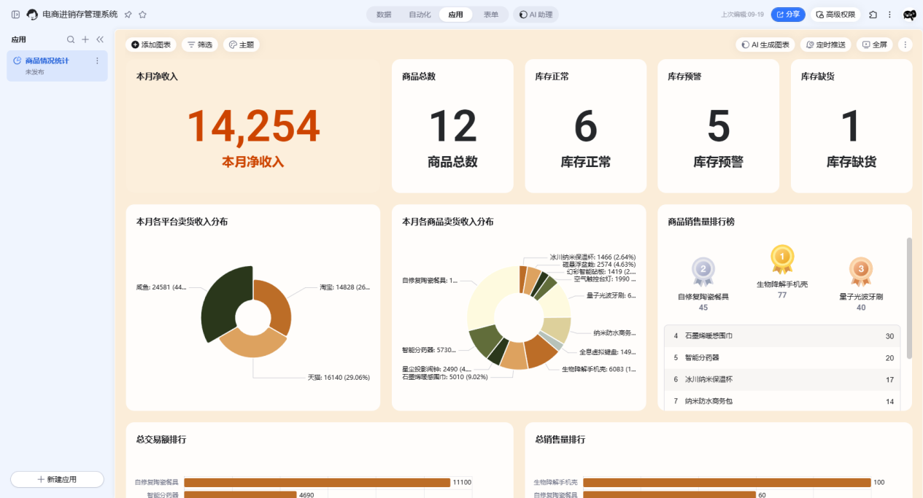Open 高级权限 settings

[x=835, y=15]
